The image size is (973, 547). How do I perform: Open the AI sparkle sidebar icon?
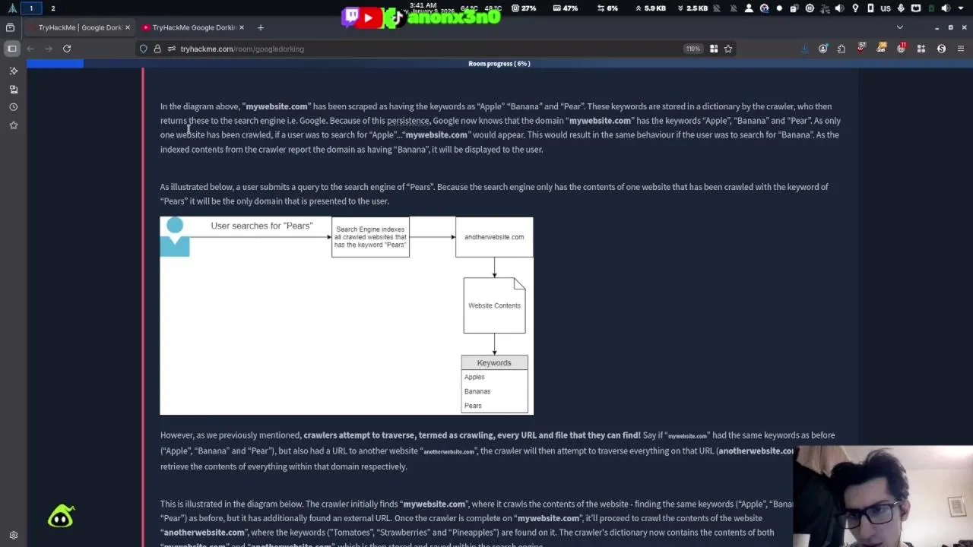13,71
